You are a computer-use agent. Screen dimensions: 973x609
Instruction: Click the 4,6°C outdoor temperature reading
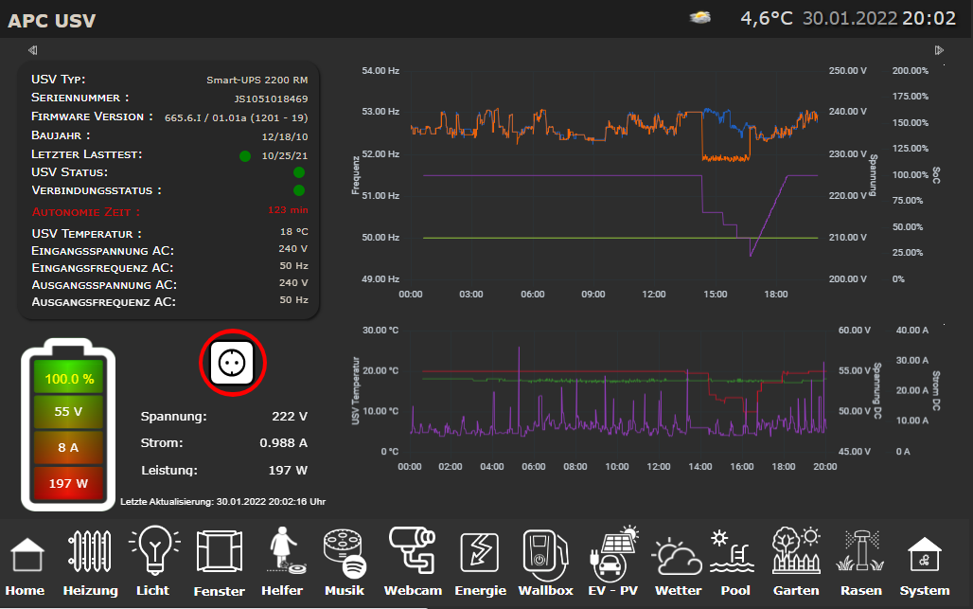pyautogui.click(x=767, y=18)
